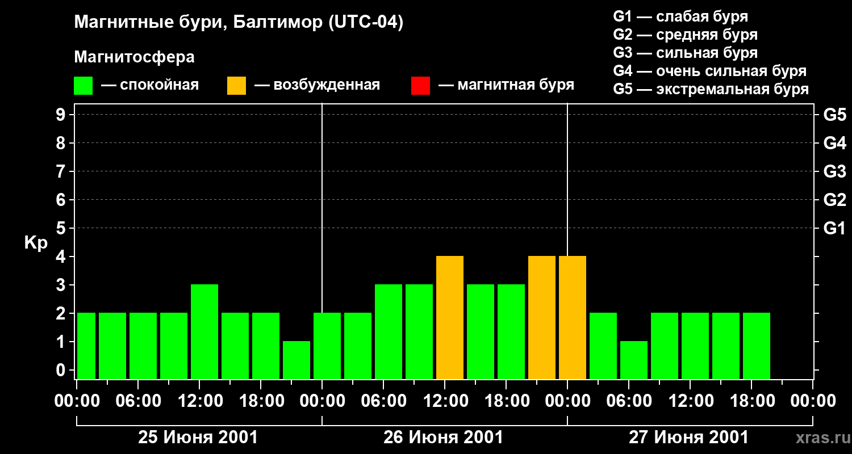Click the '26 Июня 2001' date label

click(444, 438)
